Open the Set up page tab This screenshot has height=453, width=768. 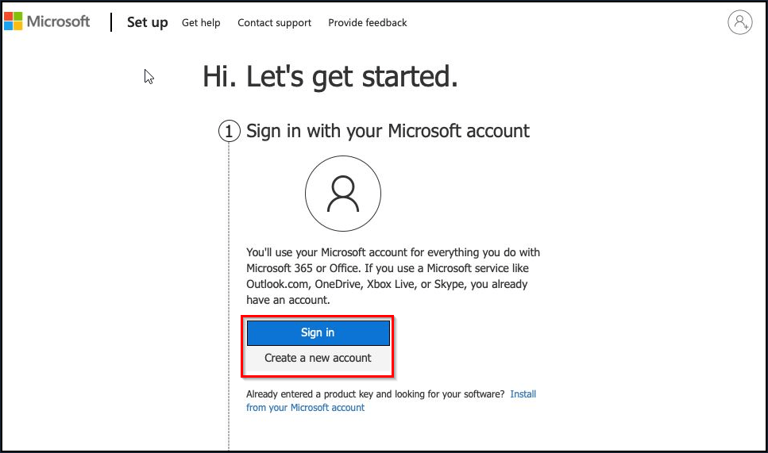148,22
